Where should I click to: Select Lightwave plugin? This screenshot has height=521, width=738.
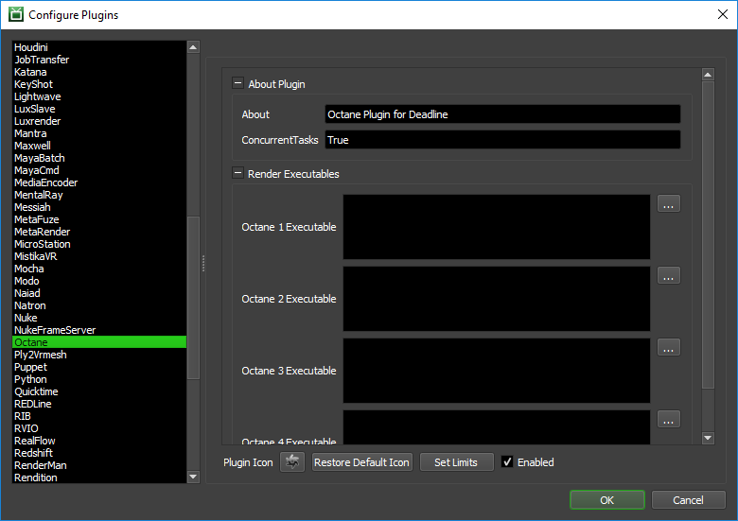point(99,96)
